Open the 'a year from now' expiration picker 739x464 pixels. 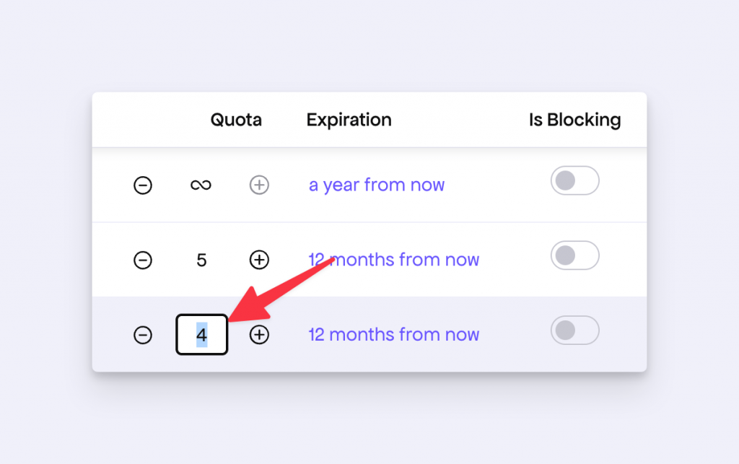point(376,185)
